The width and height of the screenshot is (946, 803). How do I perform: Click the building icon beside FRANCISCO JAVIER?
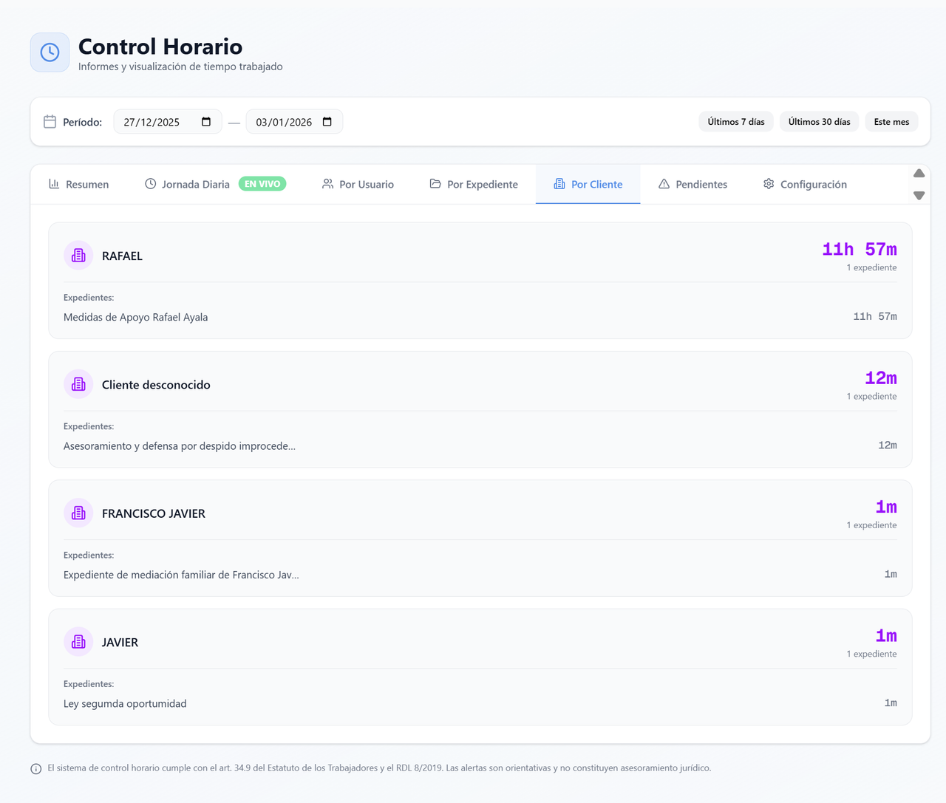pos(78,512)
